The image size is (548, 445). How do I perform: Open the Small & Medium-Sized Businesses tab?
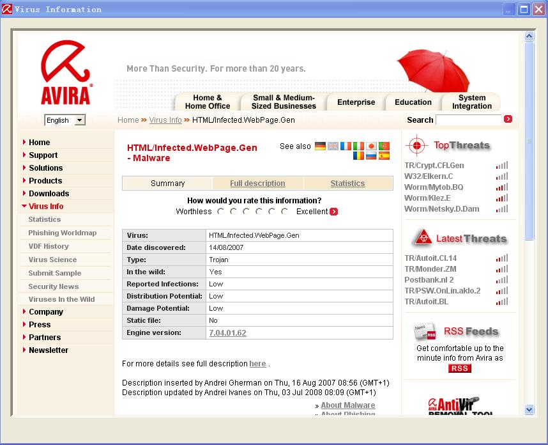(x=284, y=102)
